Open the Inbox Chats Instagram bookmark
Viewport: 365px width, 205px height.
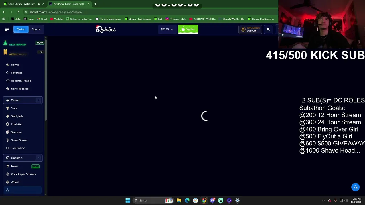(x=176, y=19)
